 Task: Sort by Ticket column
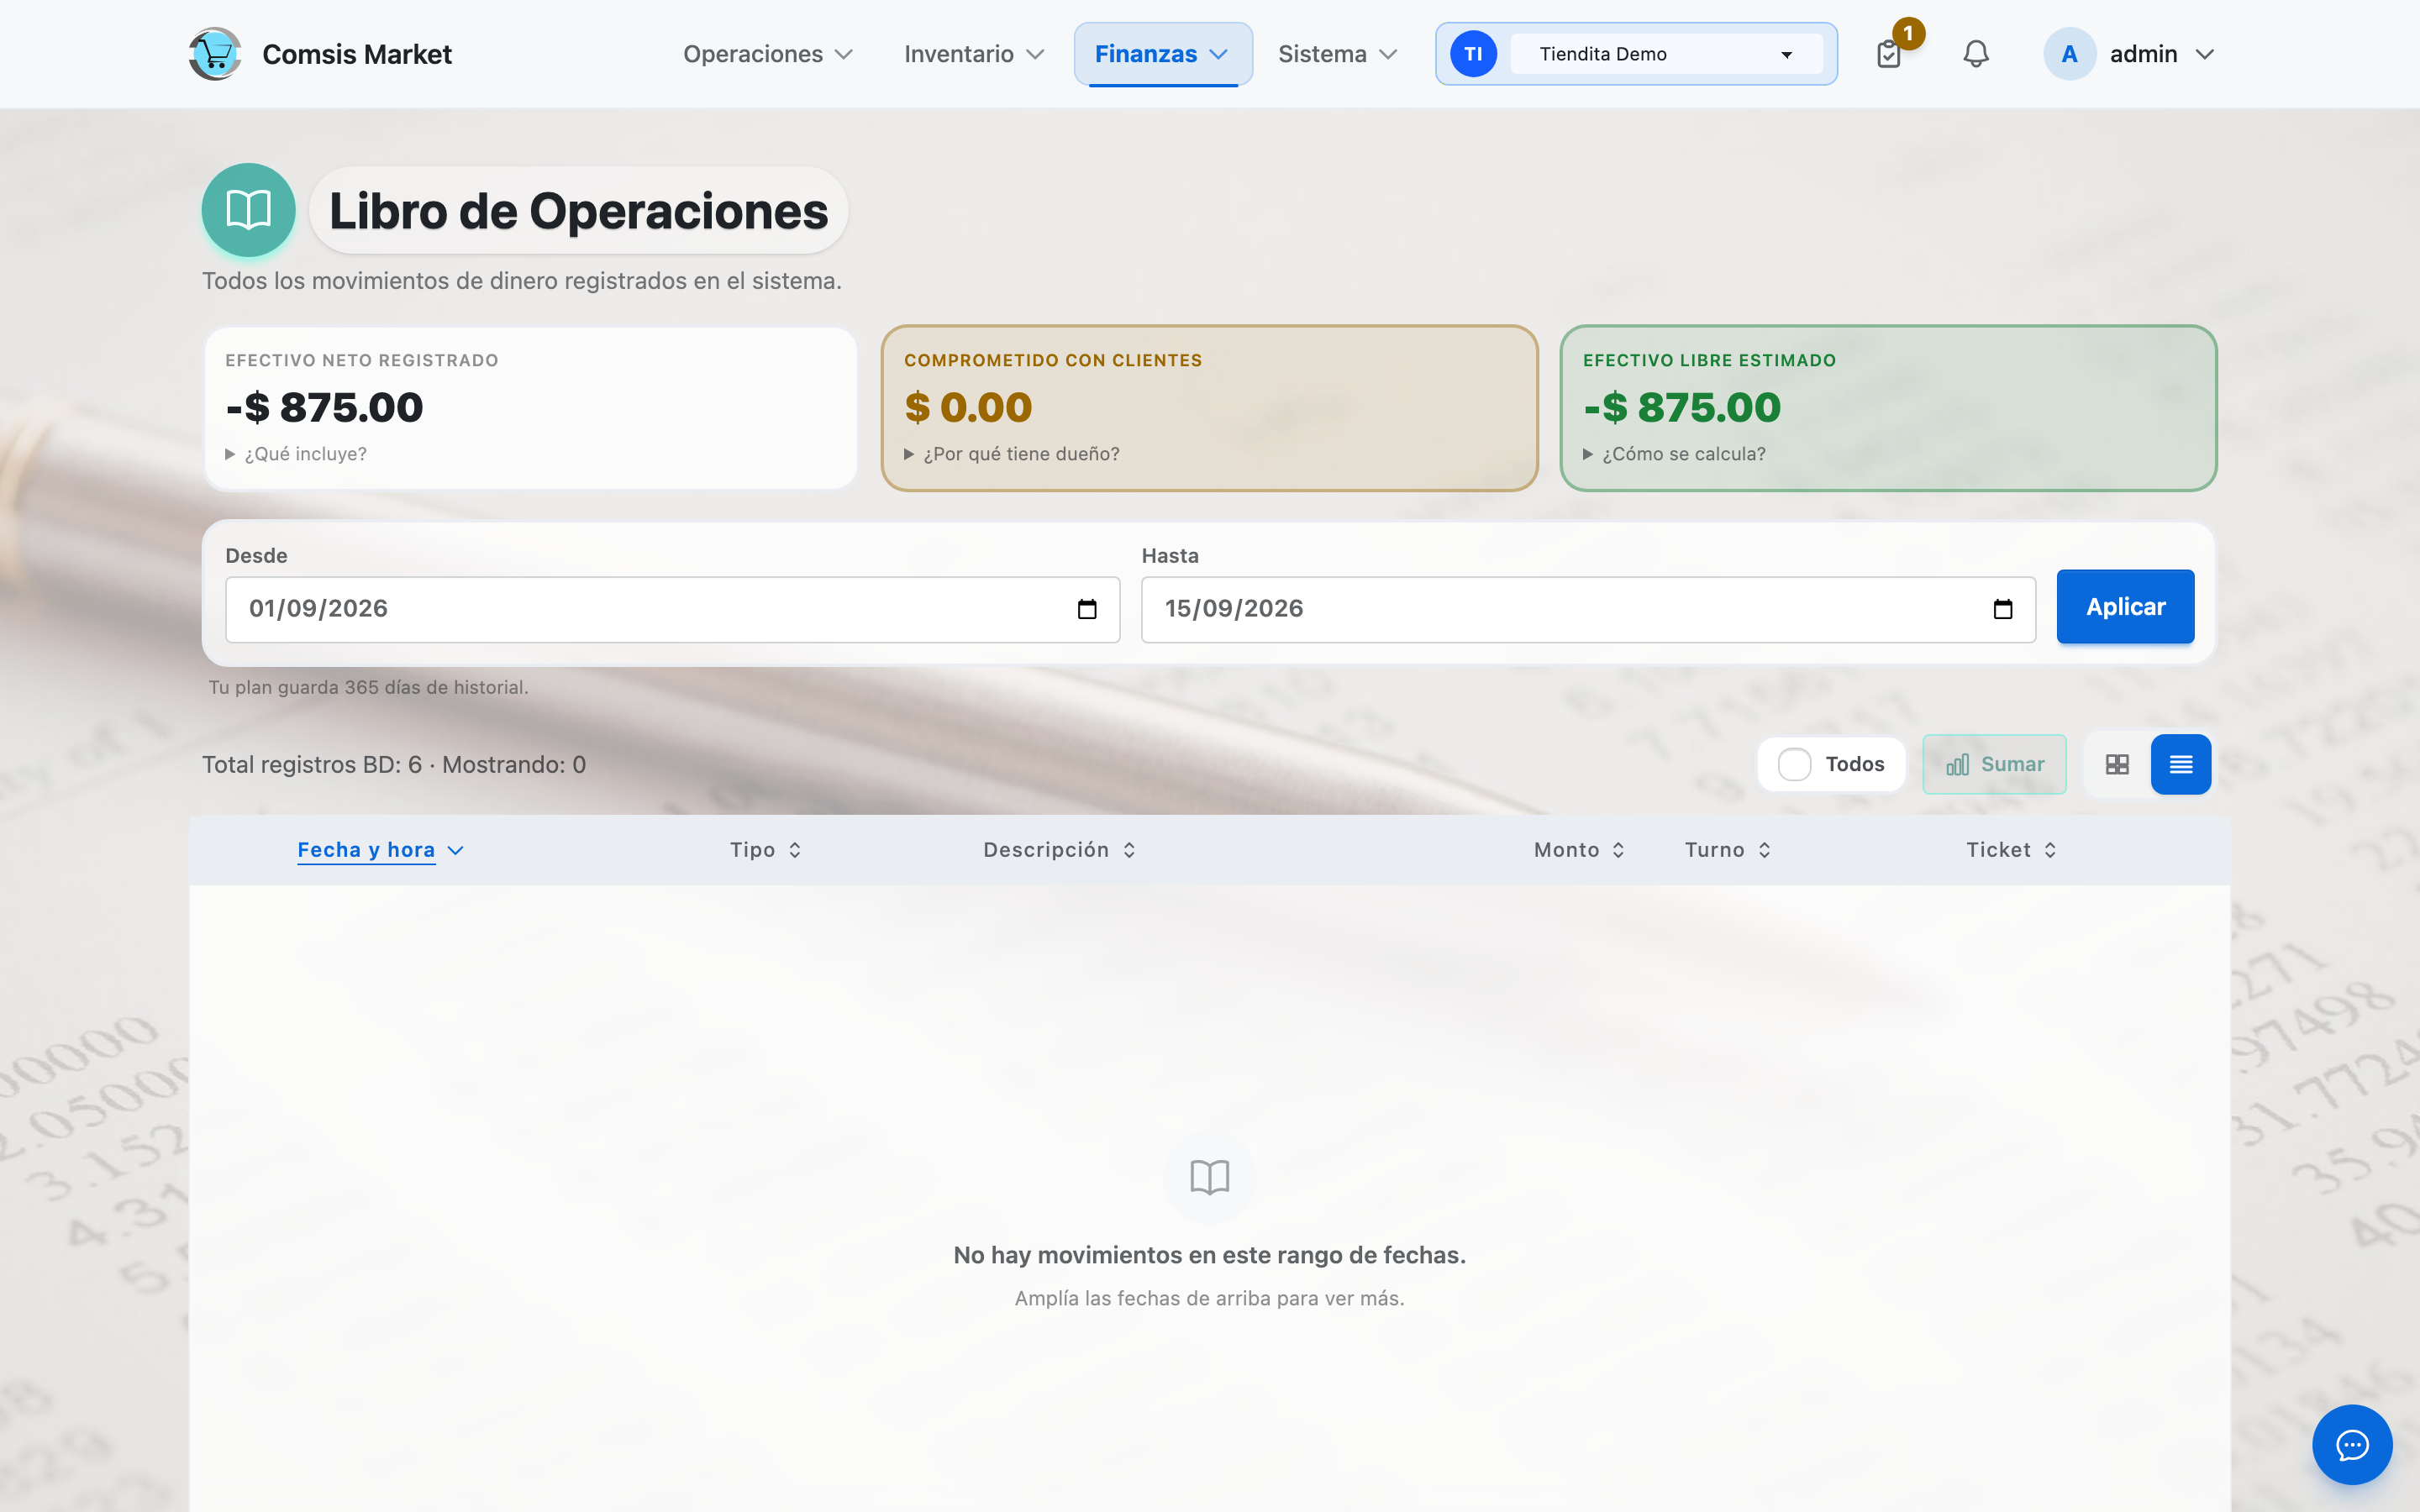[x=2011, y=850]
